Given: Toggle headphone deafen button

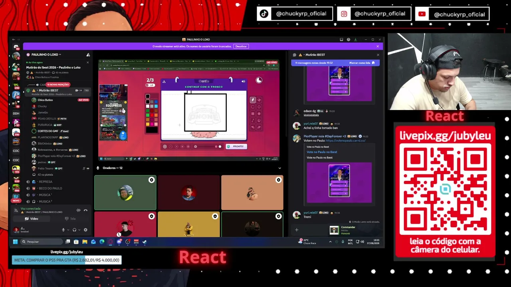Looking at the screenshot, I should [x=74, y=230].
